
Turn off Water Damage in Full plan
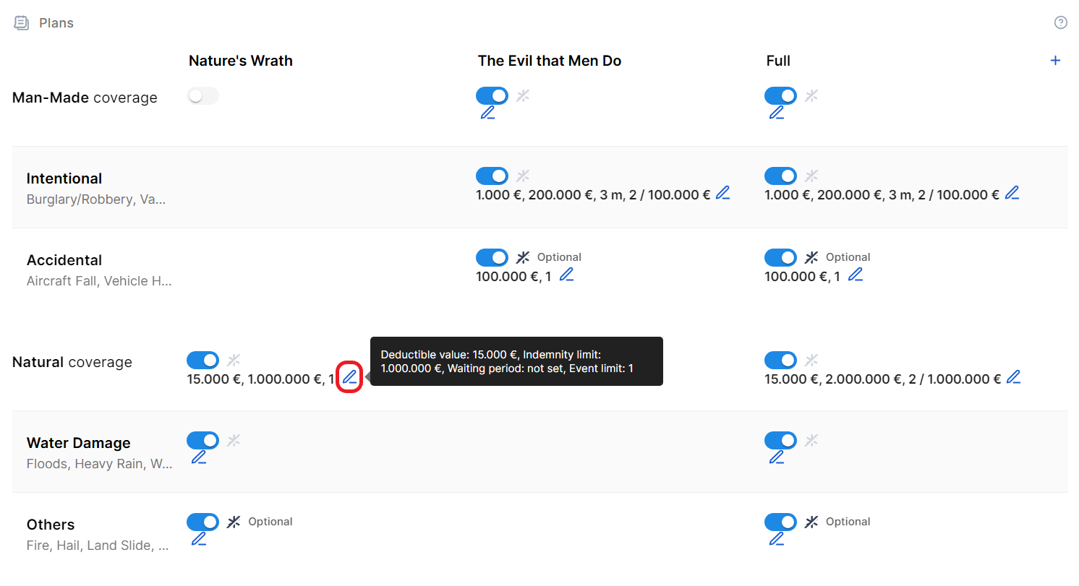click(780, 440)
